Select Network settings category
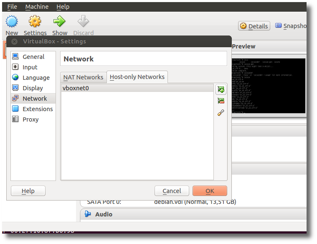This screenshot has height=244, width=317. 33,99
